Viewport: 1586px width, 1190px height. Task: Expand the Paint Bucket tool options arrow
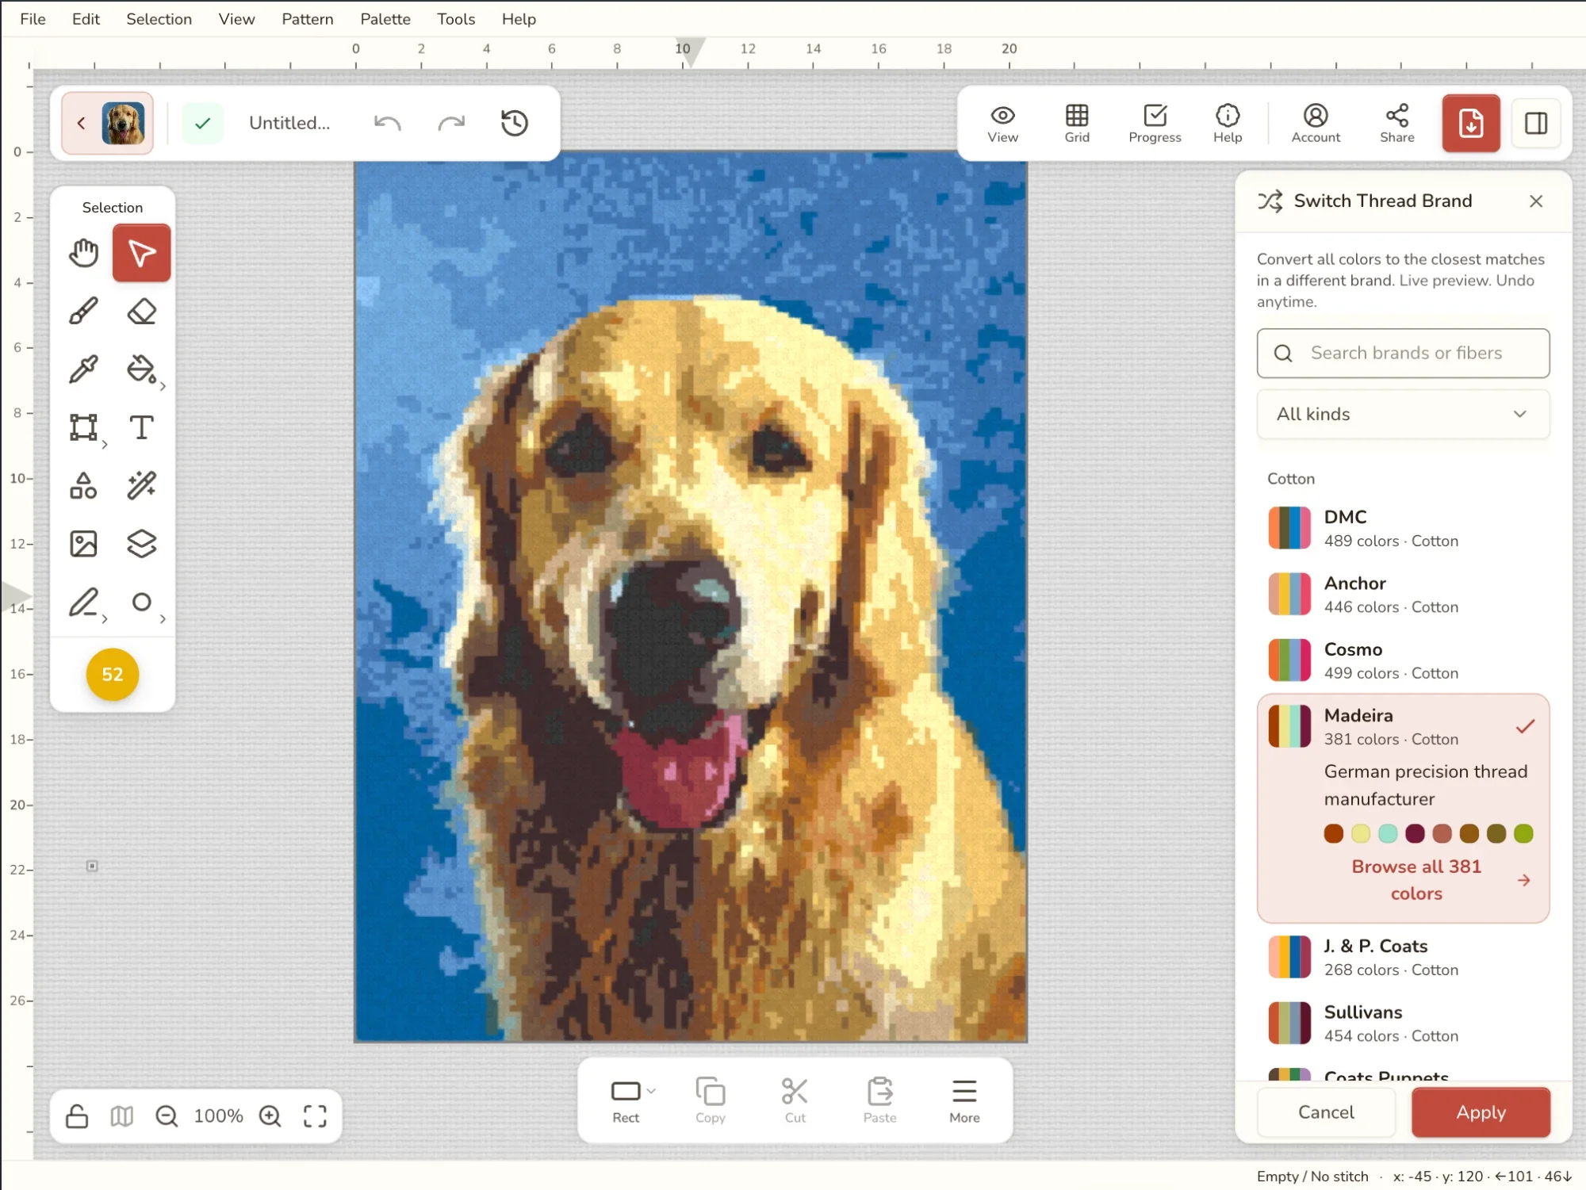(163, 387)
